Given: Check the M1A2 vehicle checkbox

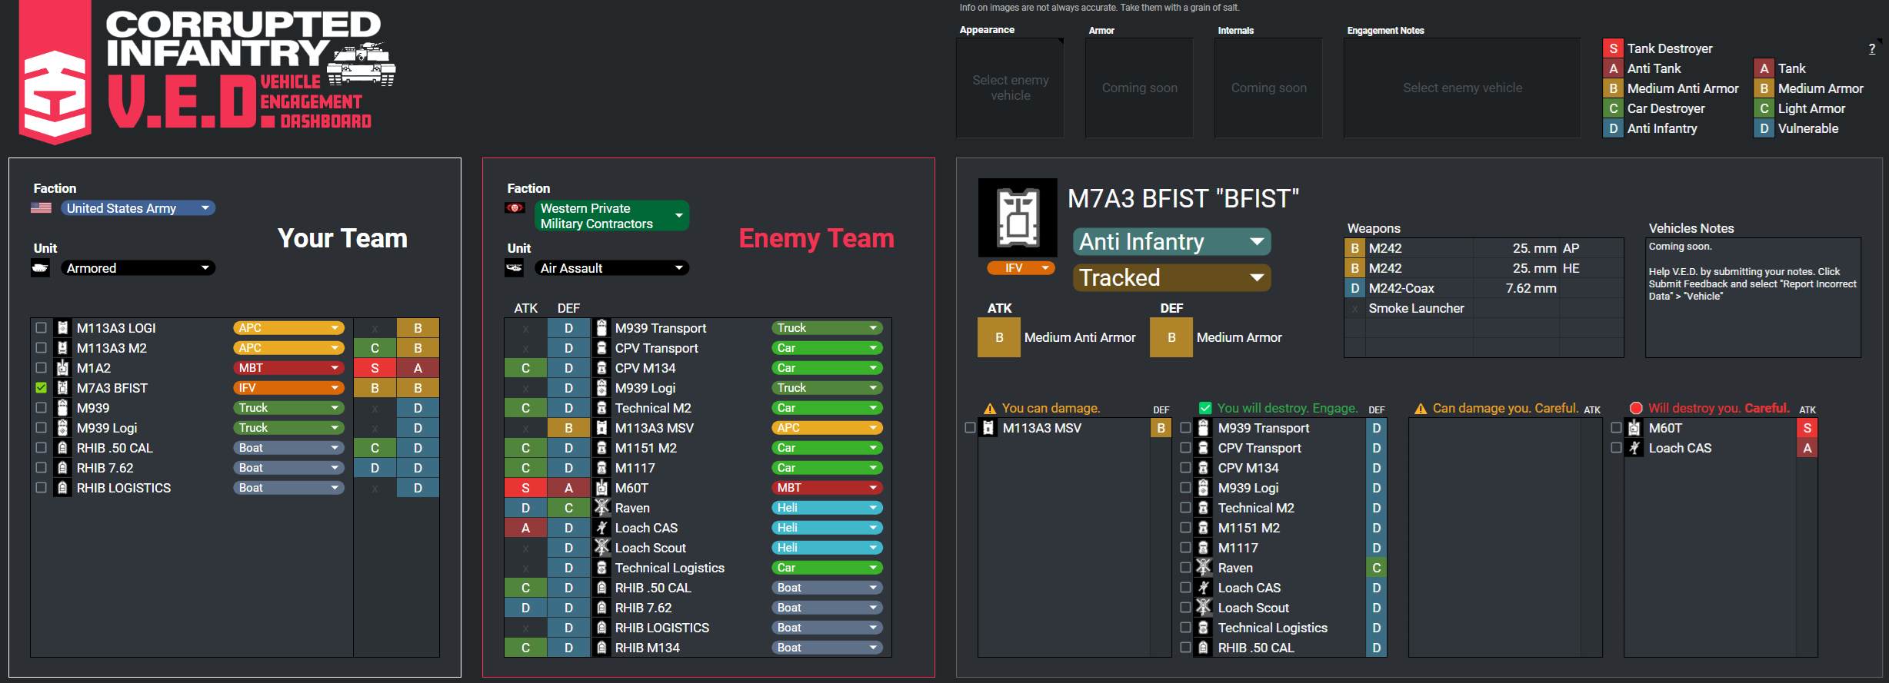Looking at the screenshot, I should [x=42, y=368].
